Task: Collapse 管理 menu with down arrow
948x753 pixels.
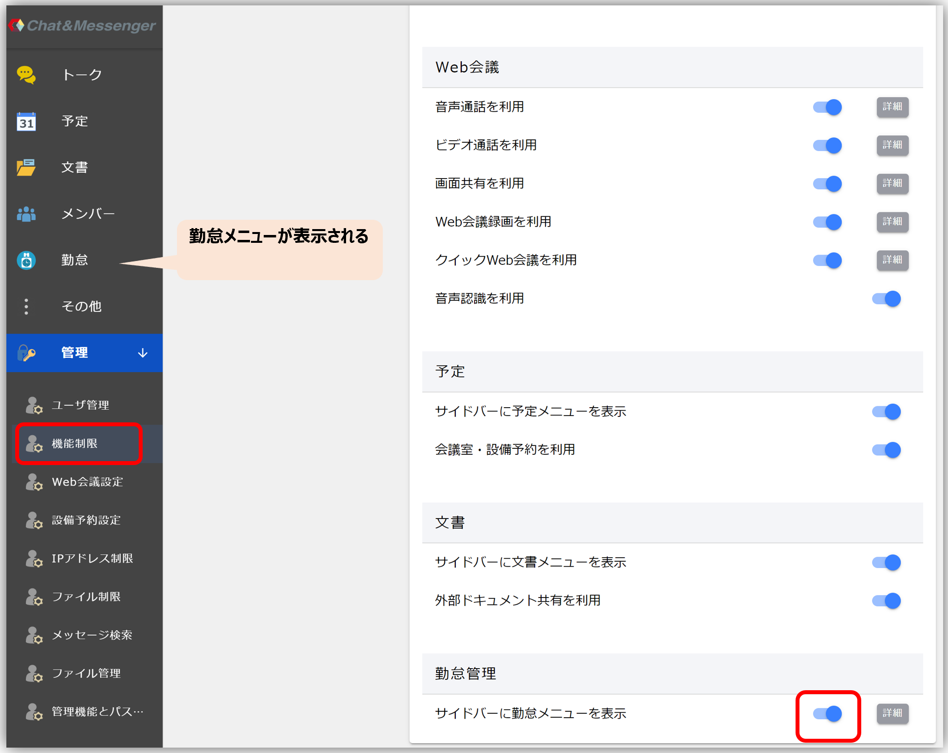Action: [x=143, y=353]
